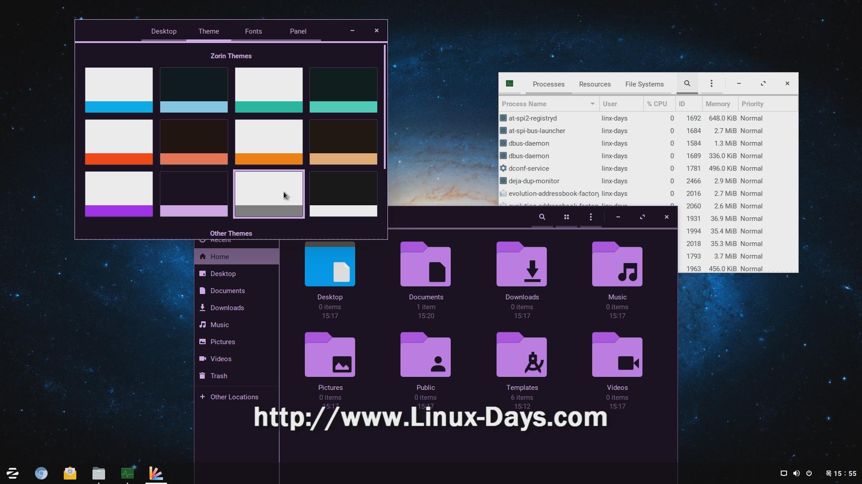This screenshot has height=484, width=862.
Task: Open the Music folder icon
Action: (617, 264)
